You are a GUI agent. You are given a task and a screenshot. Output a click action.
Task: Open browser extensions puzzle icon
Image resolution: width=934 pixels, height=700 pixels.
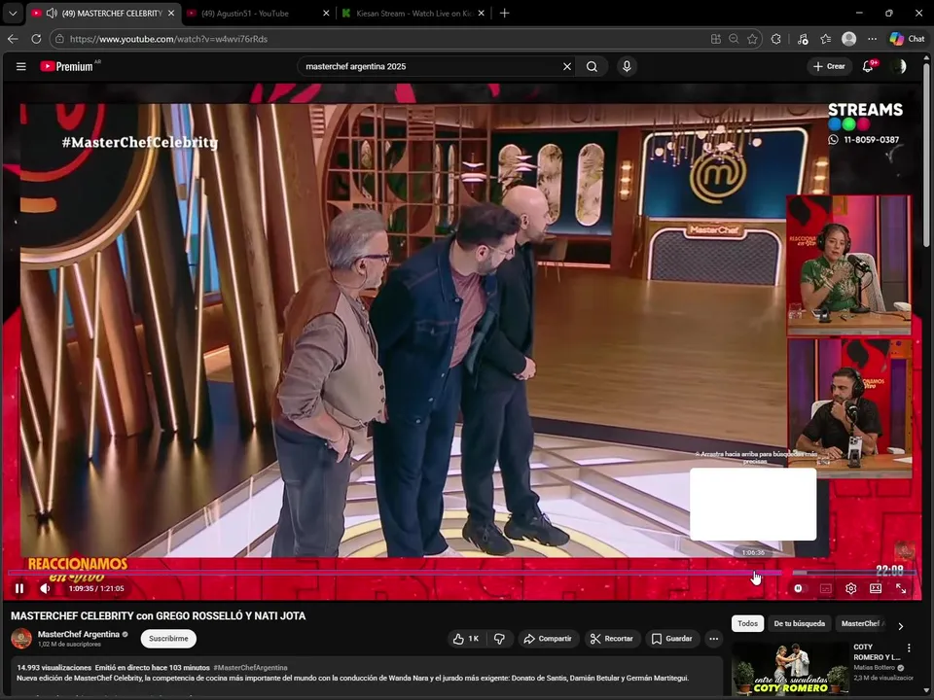pos(775,39)
